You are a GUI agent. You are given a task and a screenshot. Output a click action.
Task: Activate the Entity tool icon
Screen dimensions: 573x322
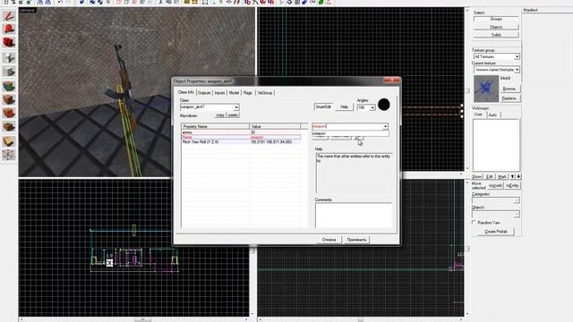pos(9,57)
